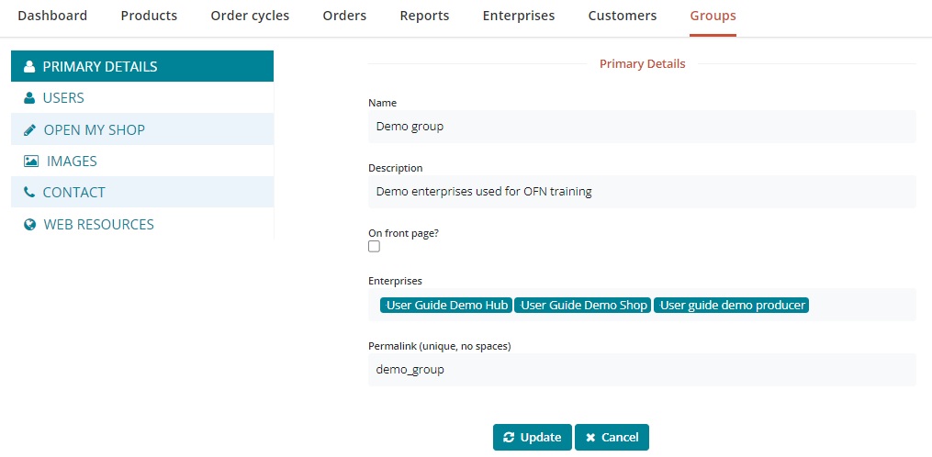Viewport: 932px width, 457px height.
Task: Go to the Order cycles tab
Action: click(250, 16)
